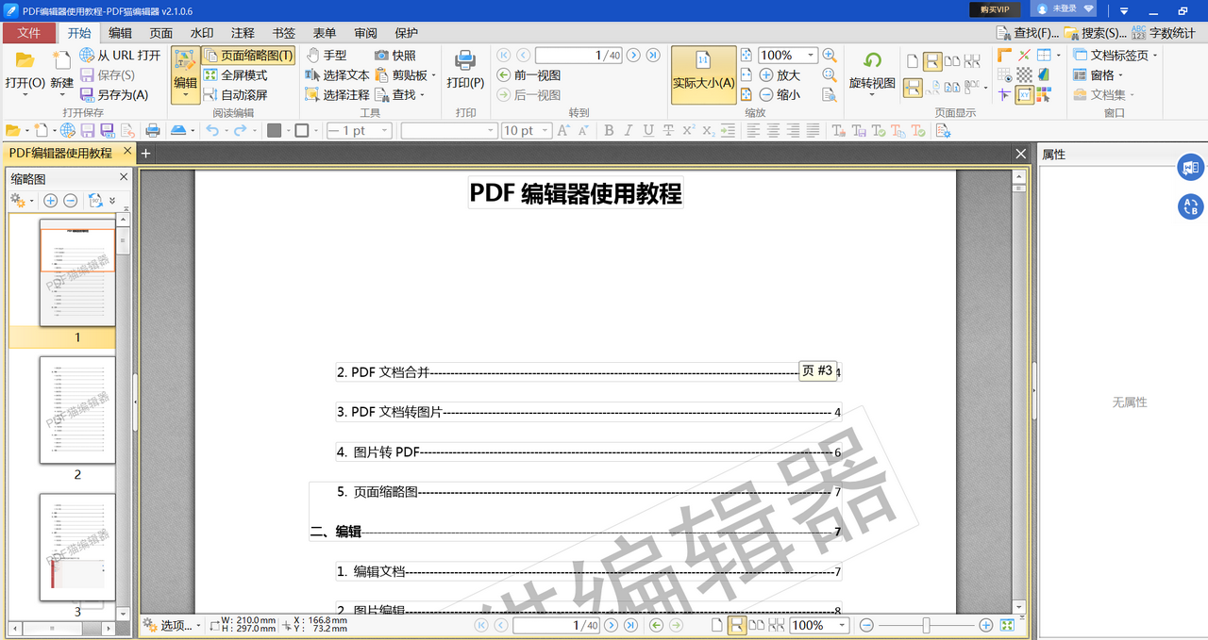Switch to the Protect (保护) tab

(406, 33)
